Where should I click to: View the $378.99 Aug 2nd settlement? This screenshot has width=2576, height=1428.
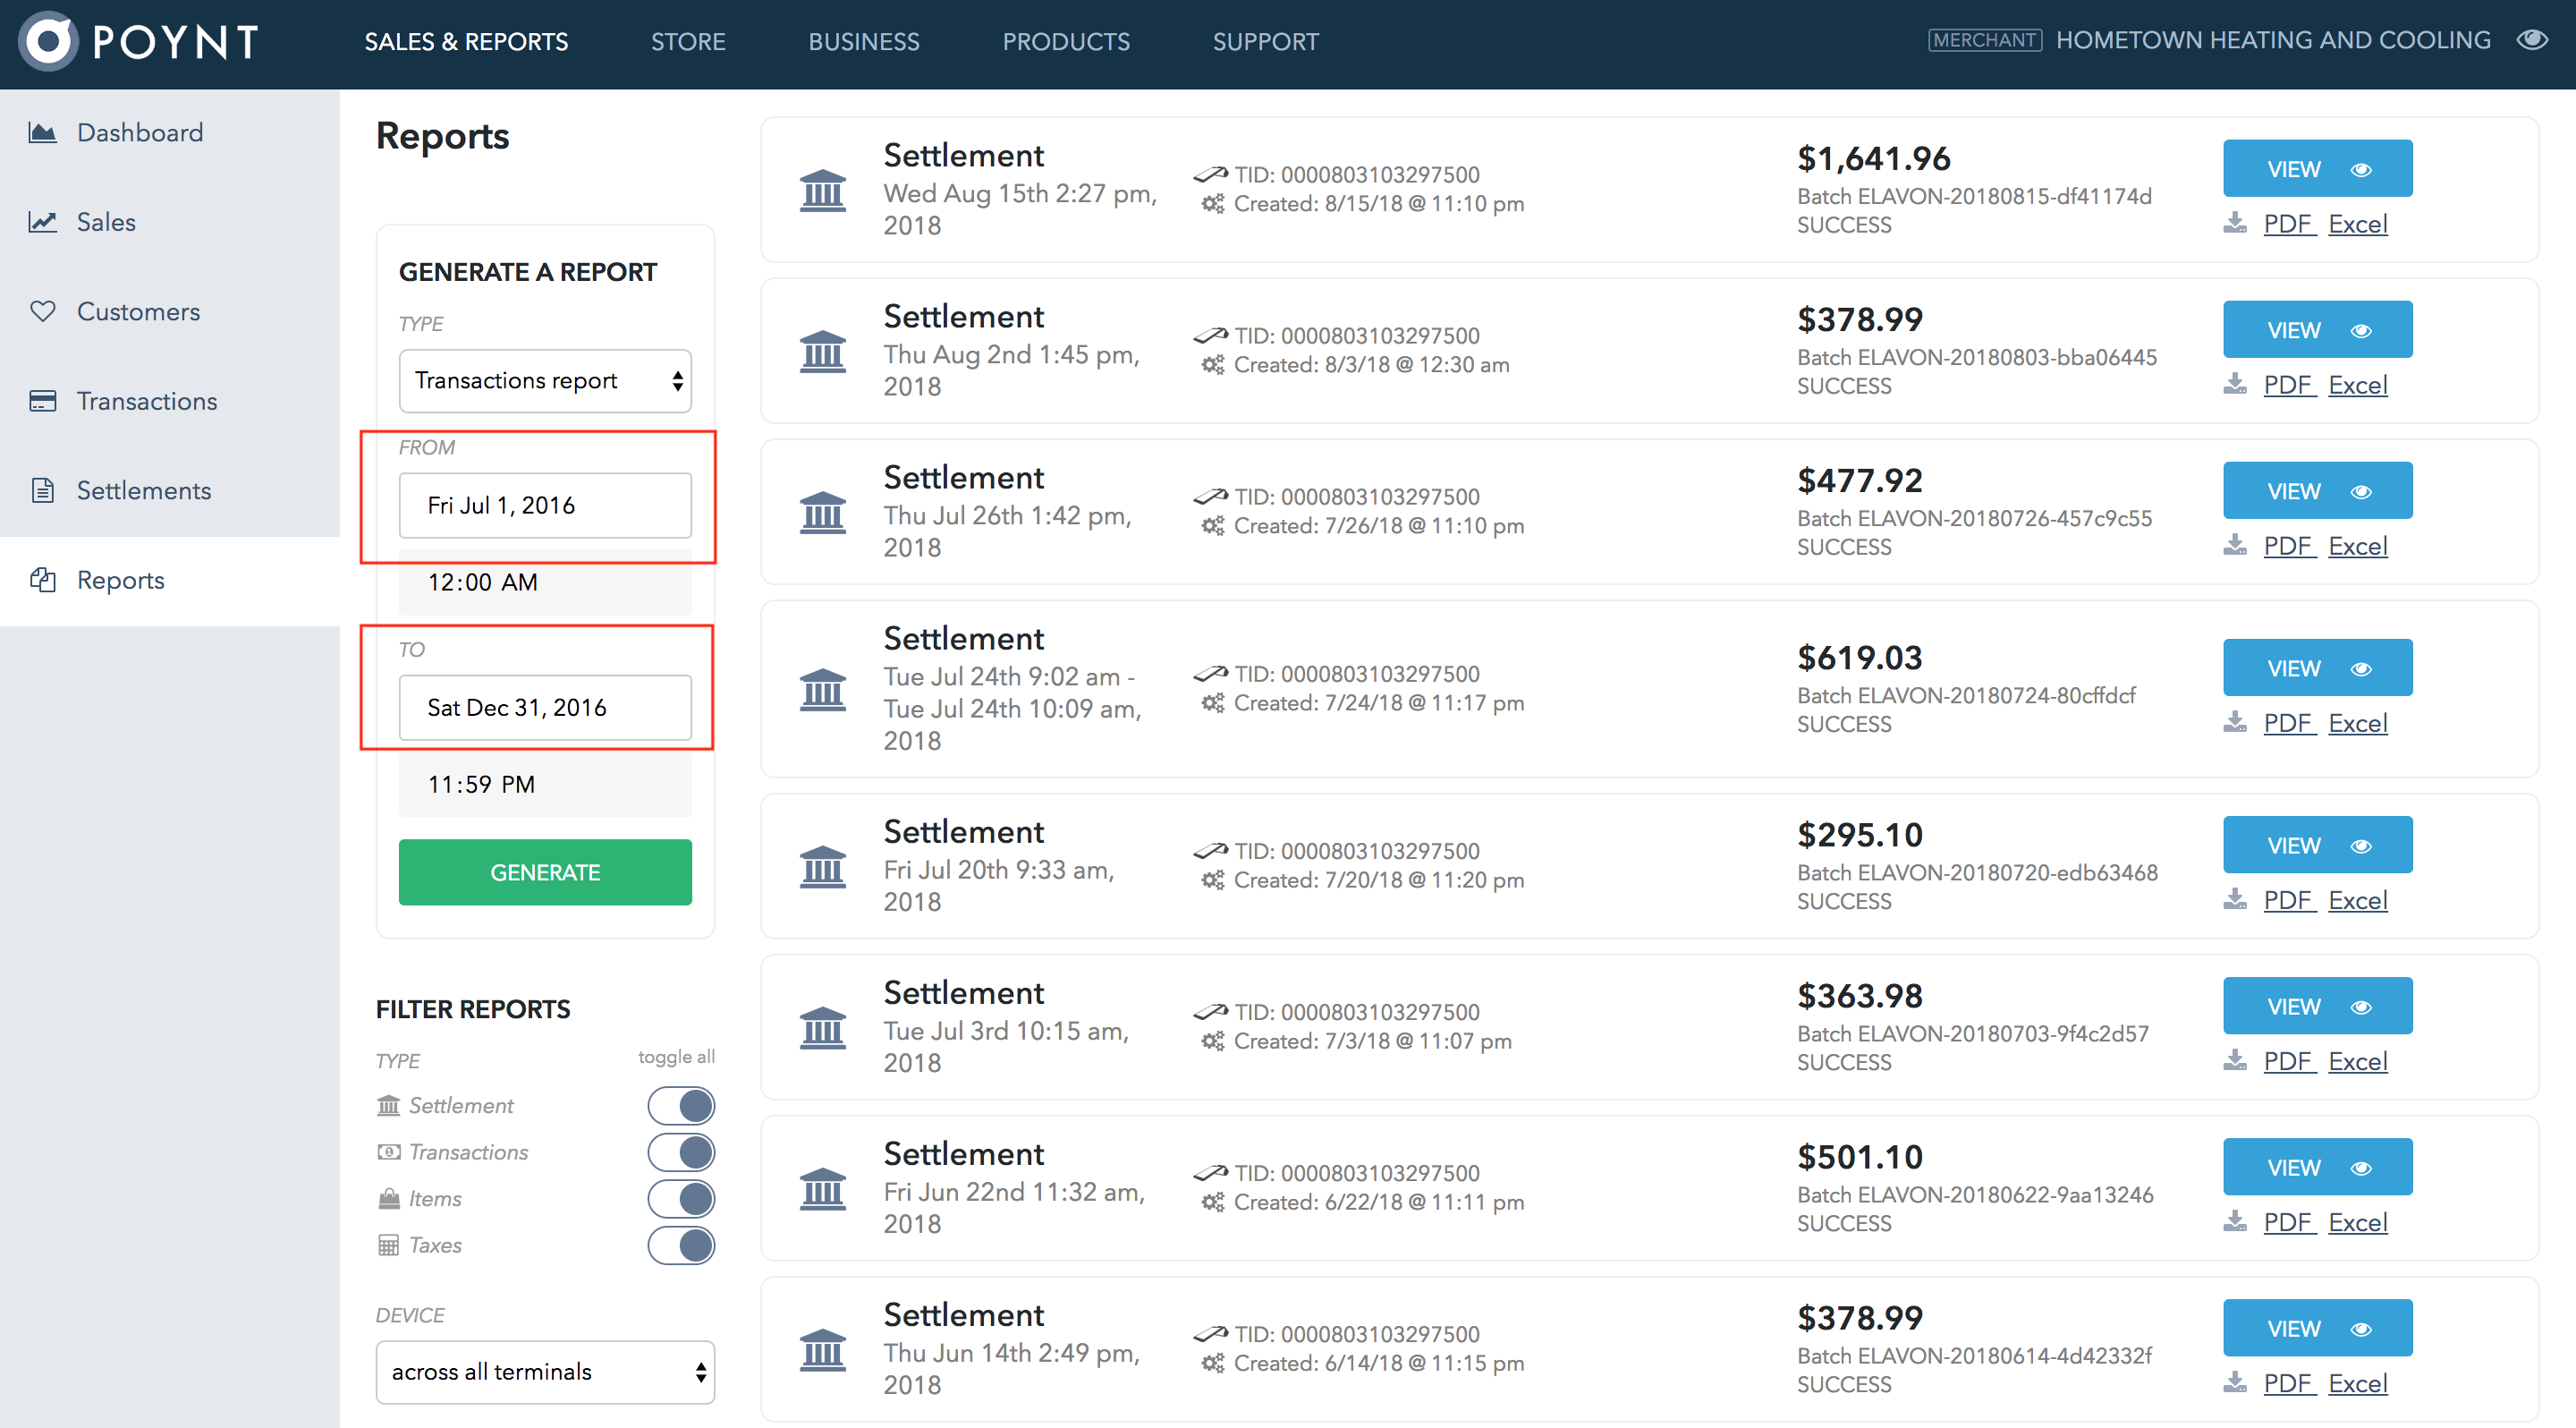pos(2318,329)
